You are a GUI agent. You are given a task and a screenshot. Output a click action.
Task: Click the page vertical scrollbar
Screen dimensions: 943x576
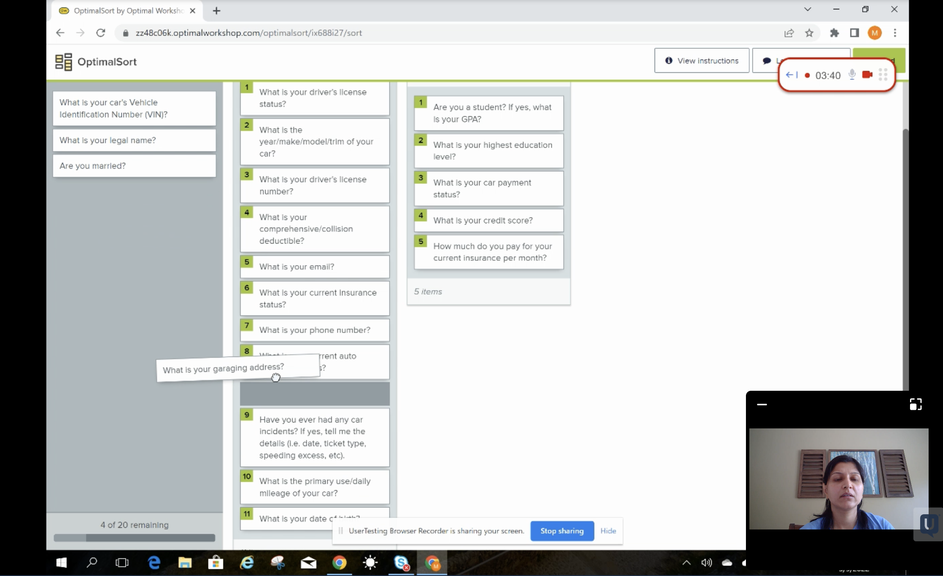pos(905,254)
